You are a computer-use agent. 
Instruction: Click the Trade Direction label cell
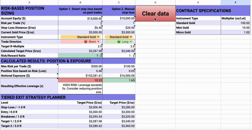[x=29, y=42]
